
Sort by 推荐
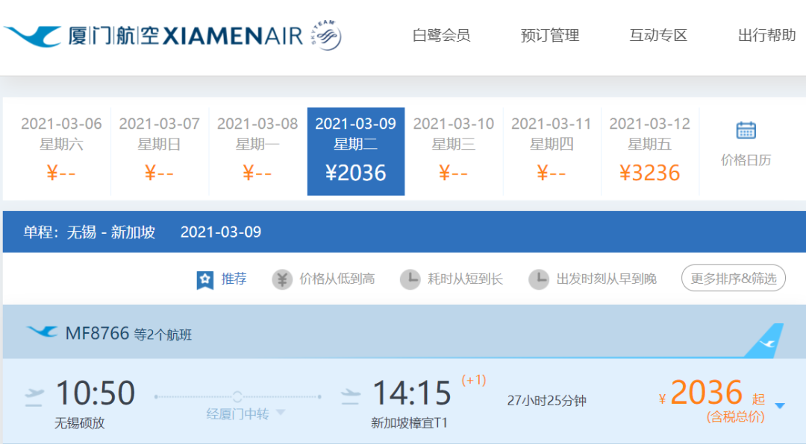pos(234,279)
